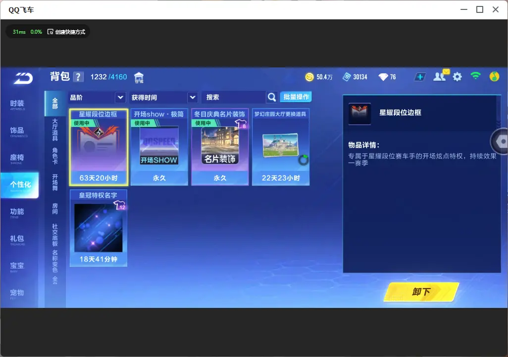Switch to the 饰品 category
Image resolution: width=508 pixels, height=357 pixels.
point(17,131)
